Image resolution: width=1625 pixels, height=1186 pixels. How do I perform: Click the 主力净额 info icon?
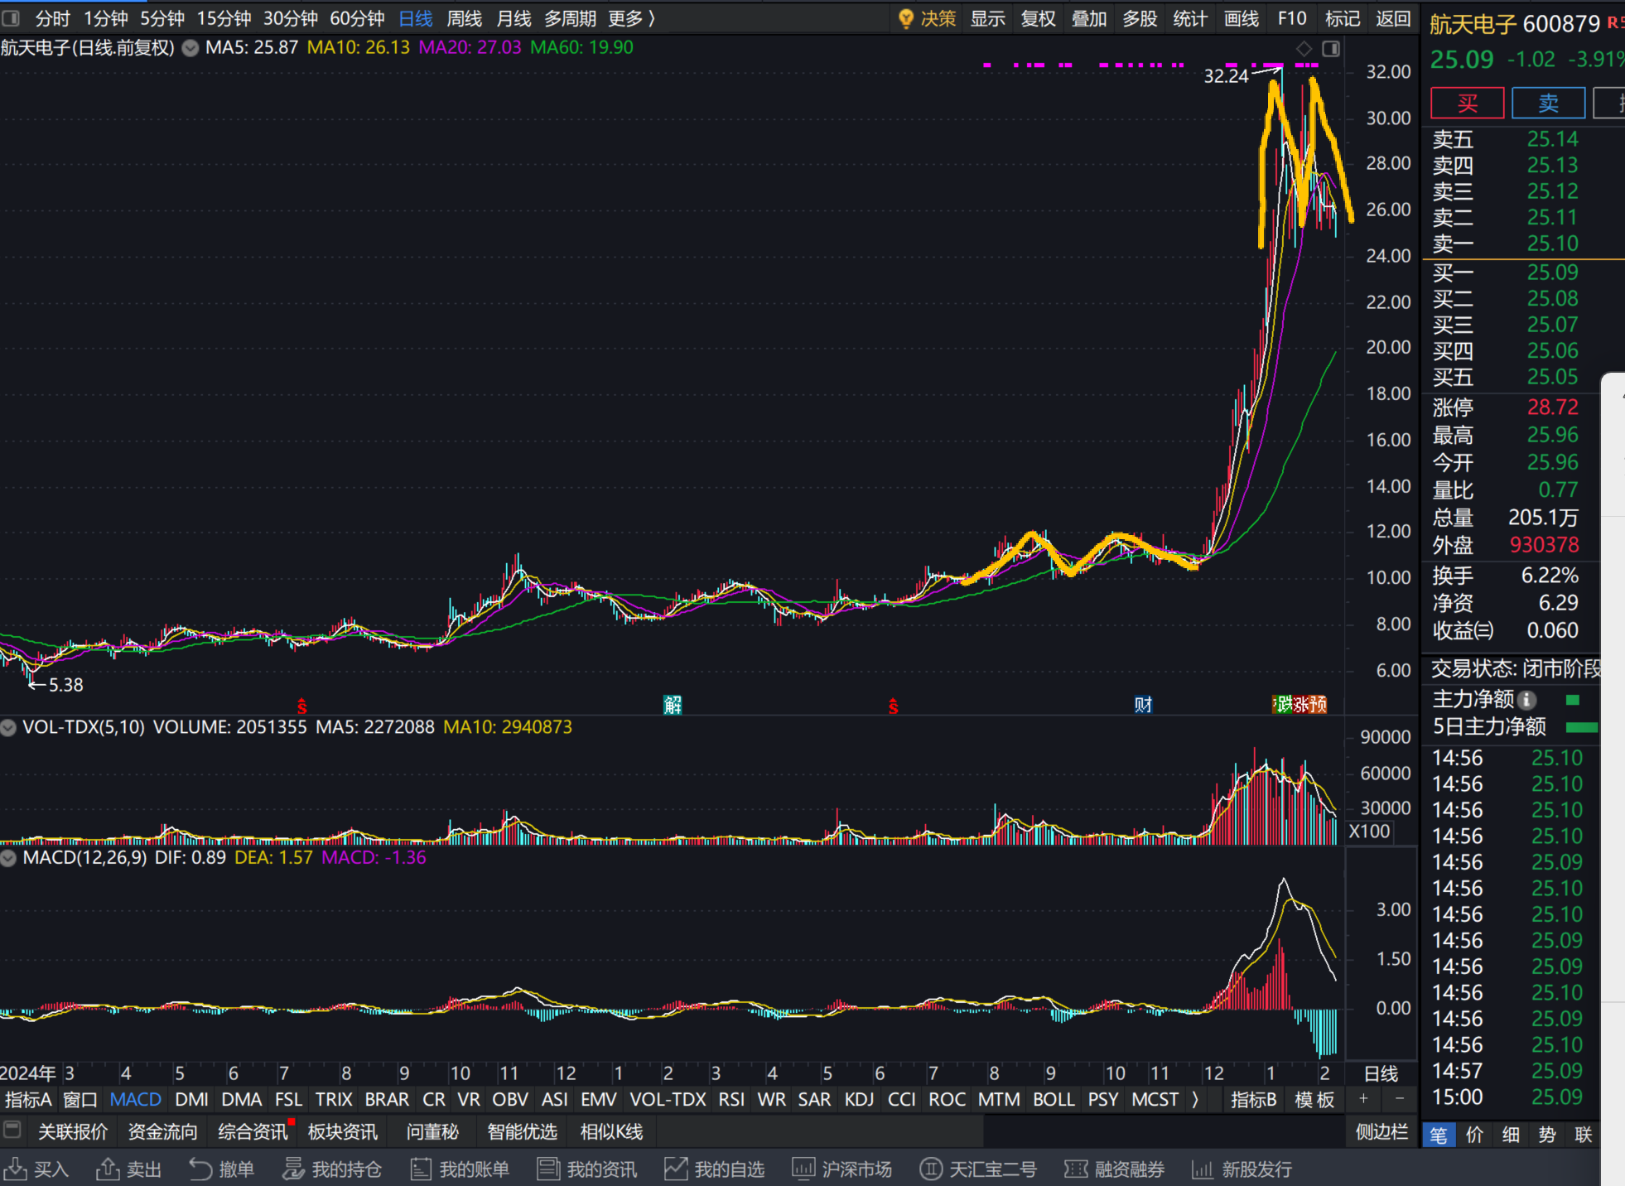coord(1528,700)
